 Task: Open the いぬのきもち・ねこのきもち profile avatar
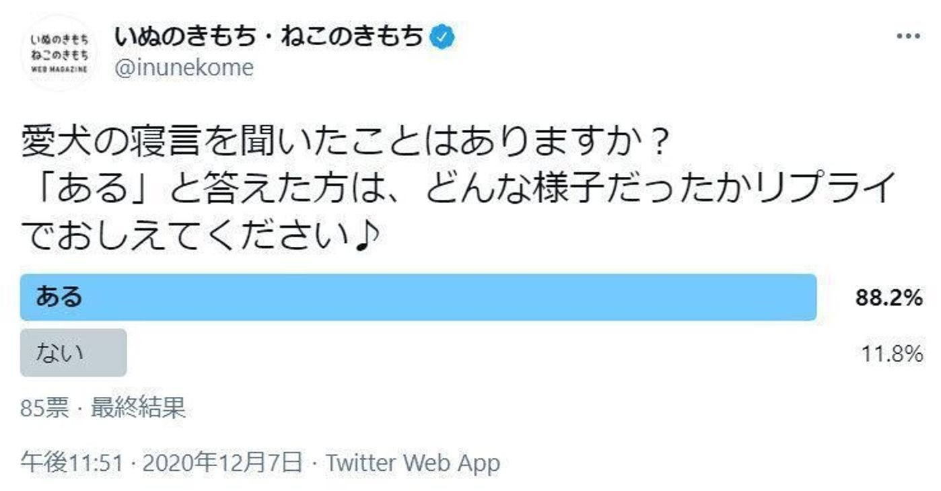click(x=61, y=52)
